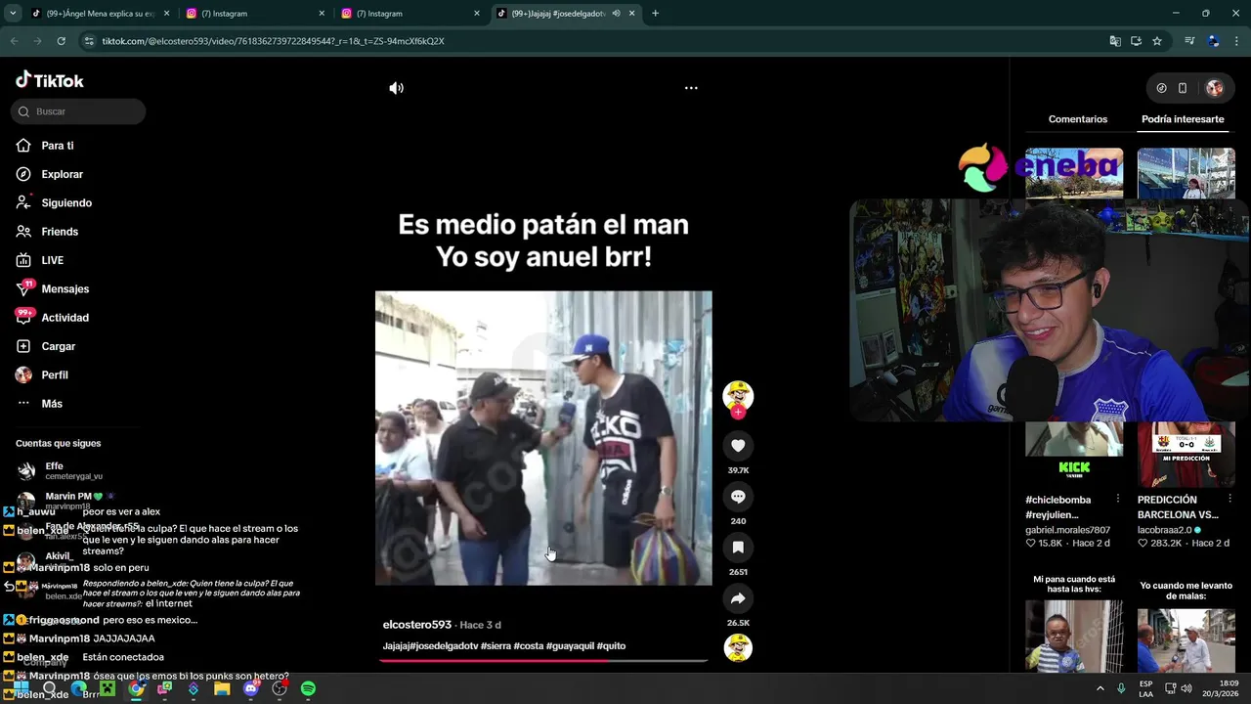Open TikTok coins icon at top right
Viewport: 1251px width, 704px height.
pos(1161,88)
